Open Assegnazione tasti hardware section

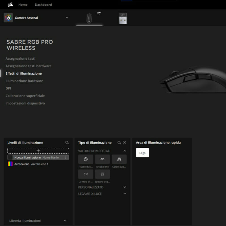[29, 66]
